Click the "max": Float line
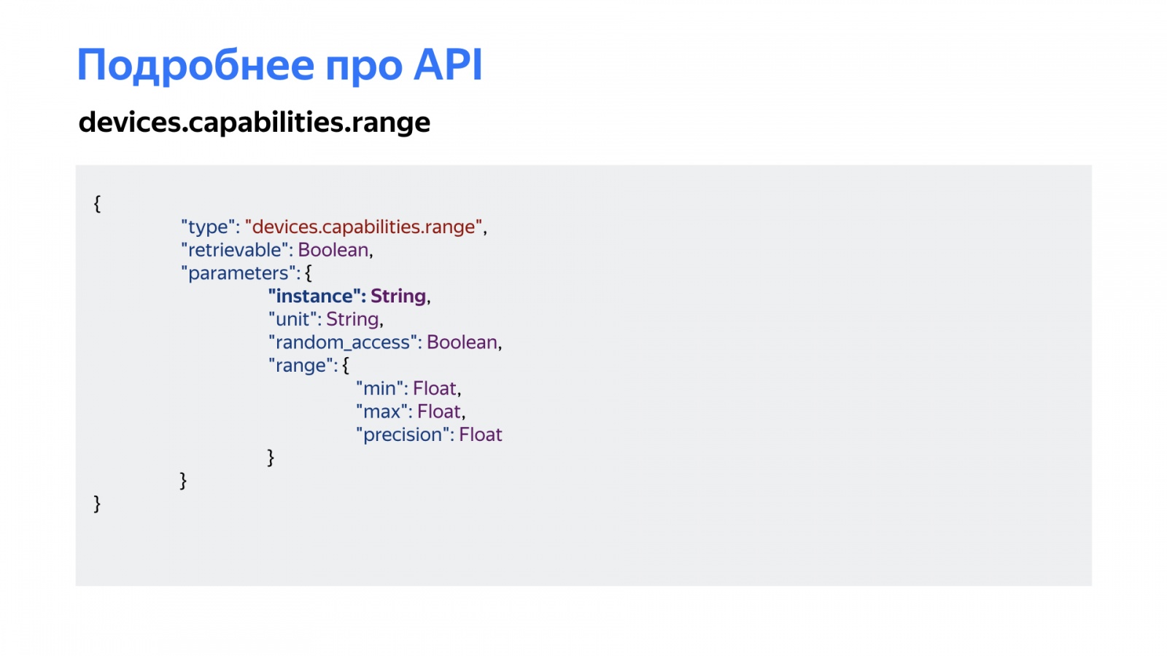1167x656 pixels. (411, 412)
